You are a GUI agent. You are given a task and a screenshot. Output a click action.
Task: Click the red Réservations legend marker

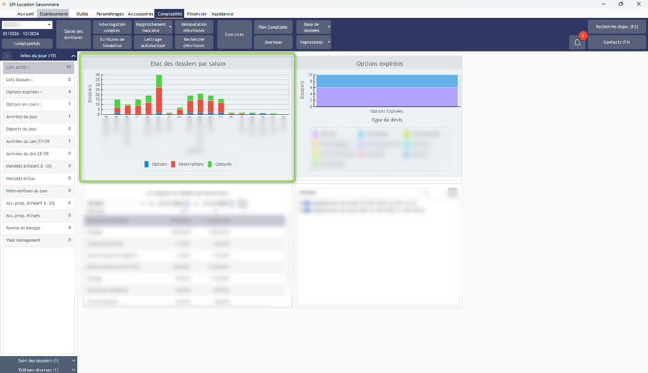pyautogui.click(x=173, y=165)
